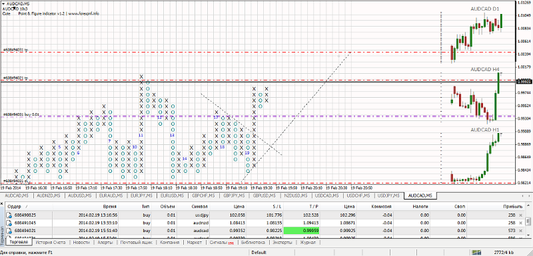
Task: Open the Алерты tab
Action: coord(105,243)
